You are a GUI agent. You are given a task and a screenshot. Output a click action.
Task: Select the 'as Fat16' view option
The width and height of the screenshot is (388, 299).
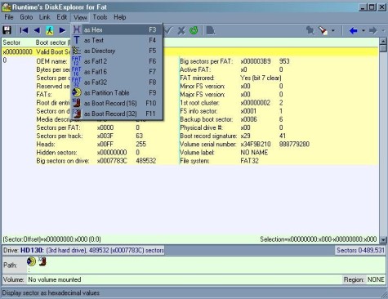click(117, 72)
